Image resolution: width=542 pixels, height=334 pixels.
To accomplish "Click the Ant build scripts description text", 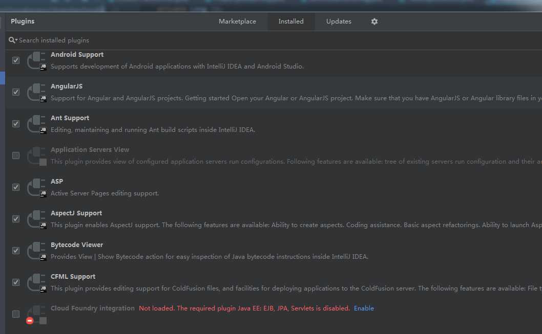I will [x=153, y=130].
